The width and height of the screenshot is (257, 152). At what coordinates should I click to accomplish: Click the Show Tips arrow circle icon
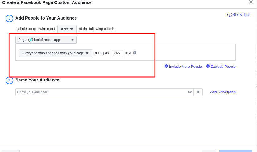(x=229, y=15)
